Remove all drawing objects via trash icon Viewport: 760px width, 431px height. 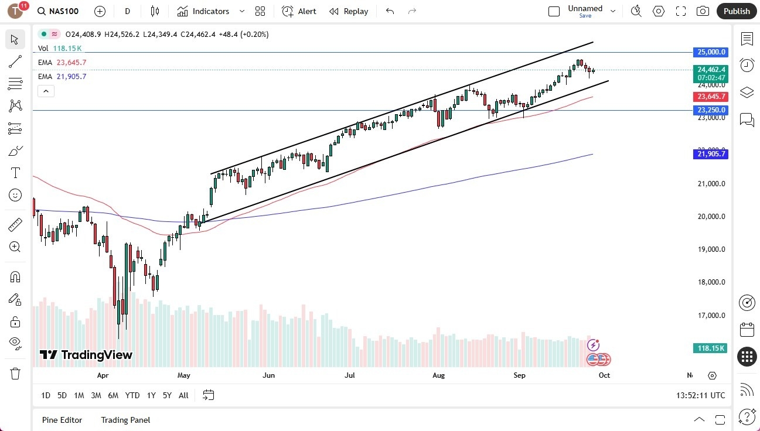[15, 373]
